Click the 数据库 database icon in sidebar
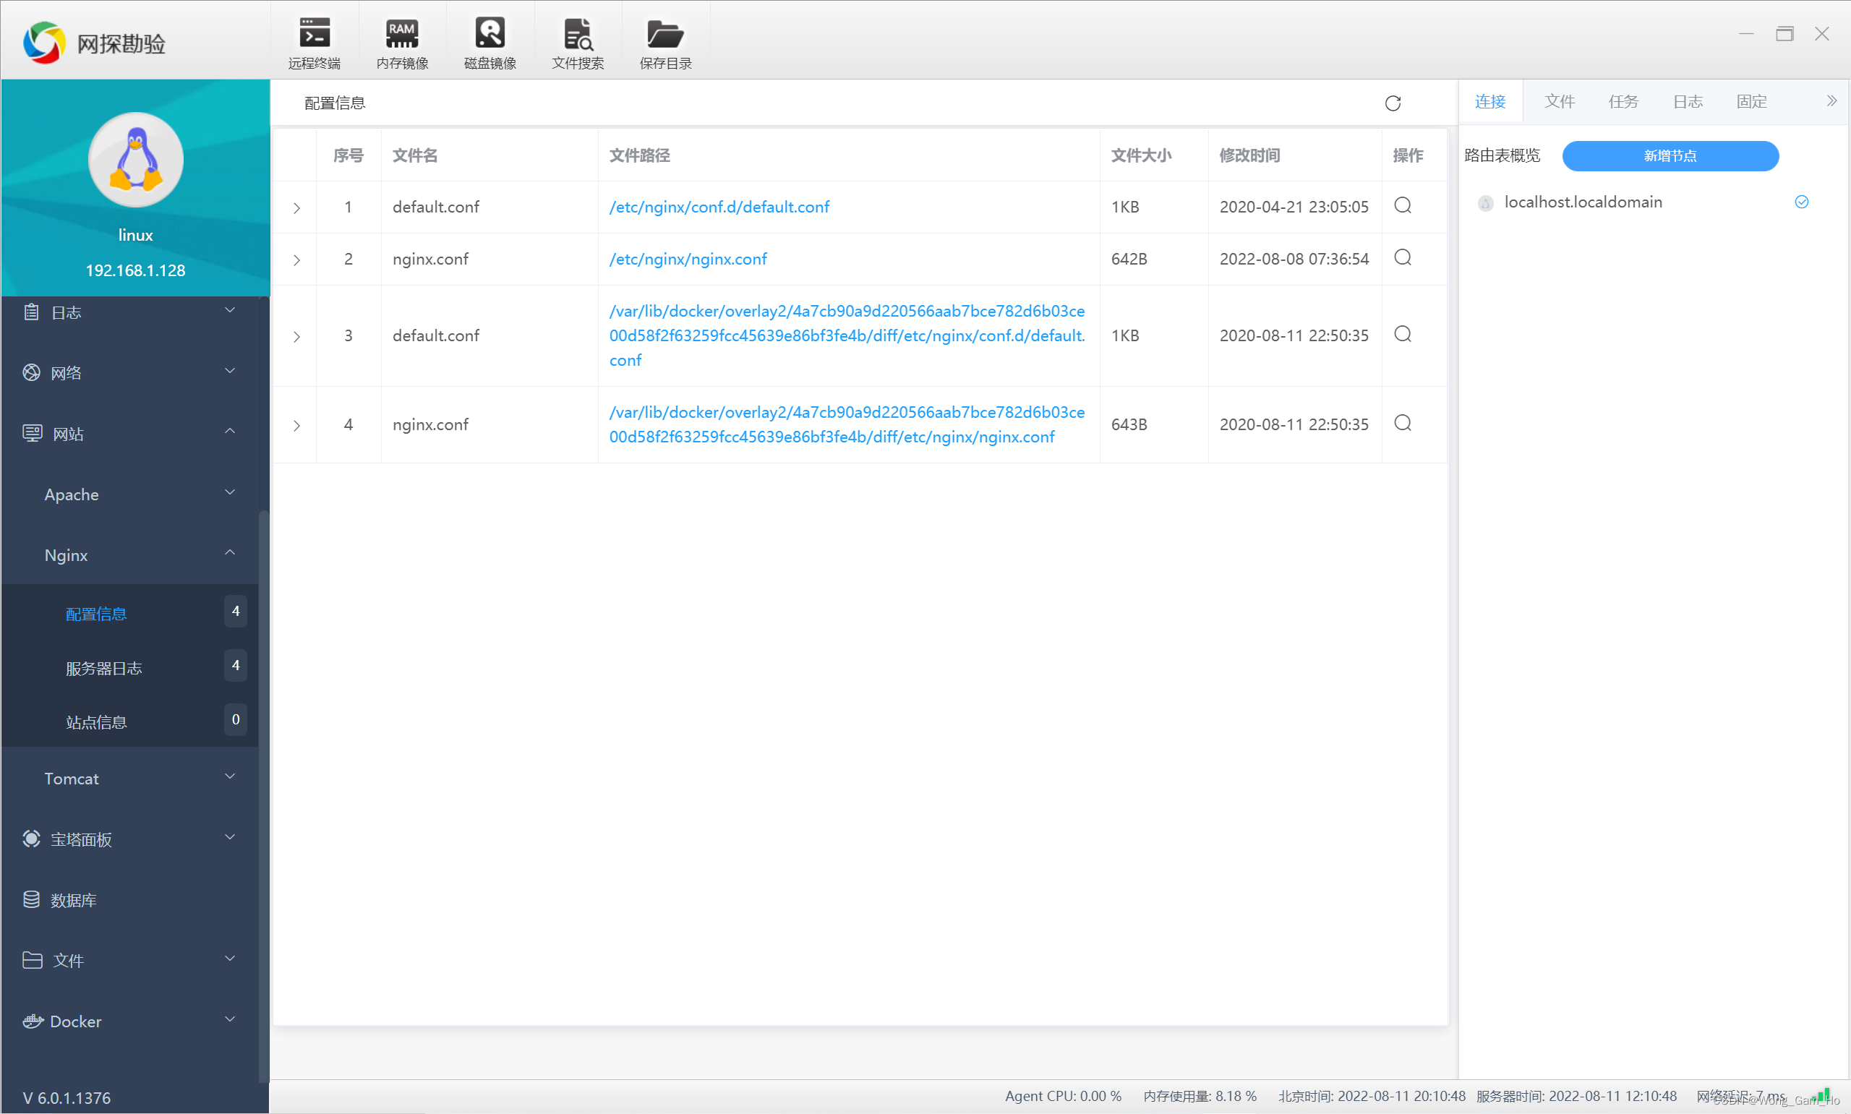This screenshot has width=1851, height=1114. (x=31, y=899)
